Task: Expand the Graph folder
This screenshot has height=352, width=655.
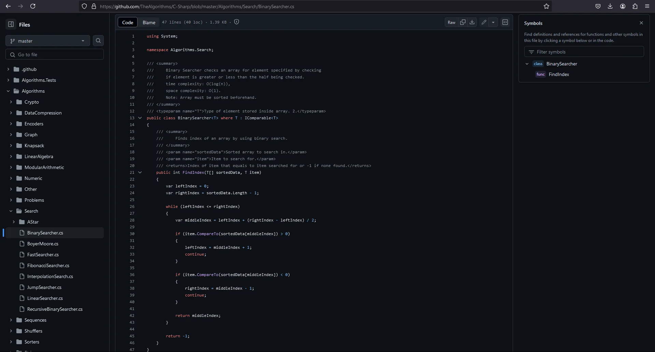Action: click(x=11, y=135)
